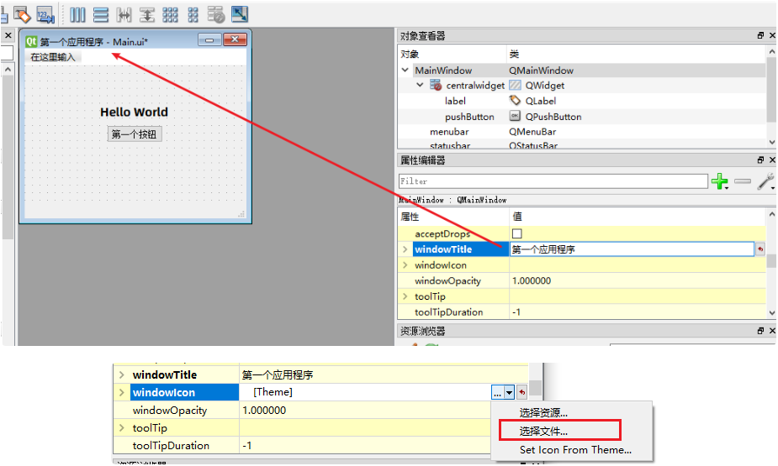This screenshot has height=466, width=778.
Task: Click the Break Layout toolbar icon
Action: (x=216, y=14)
